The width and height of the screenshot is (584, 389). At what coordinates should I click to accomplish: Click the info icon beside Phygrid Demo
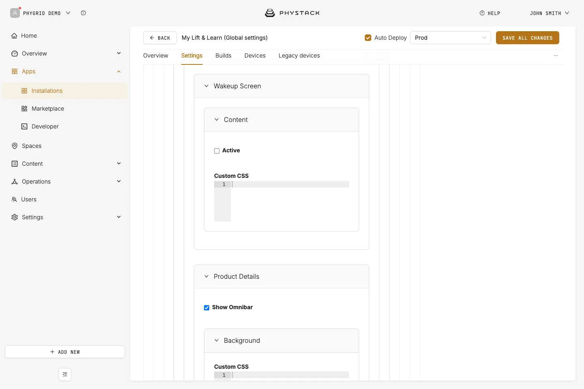point(83,13)
